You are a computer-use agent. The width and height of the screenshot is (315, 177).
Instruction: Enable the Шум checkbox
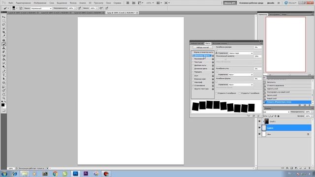[193, 76]
